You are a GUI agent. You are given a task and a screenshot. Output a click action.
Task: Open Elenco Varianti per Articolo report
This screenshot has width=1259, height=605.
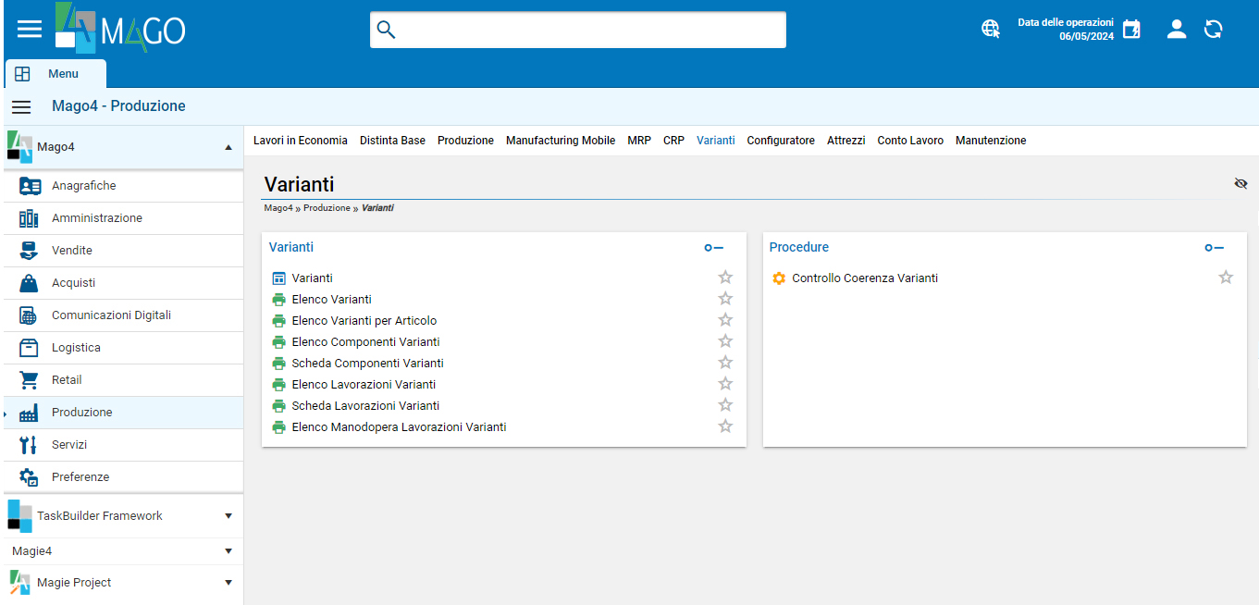[364, 321]
